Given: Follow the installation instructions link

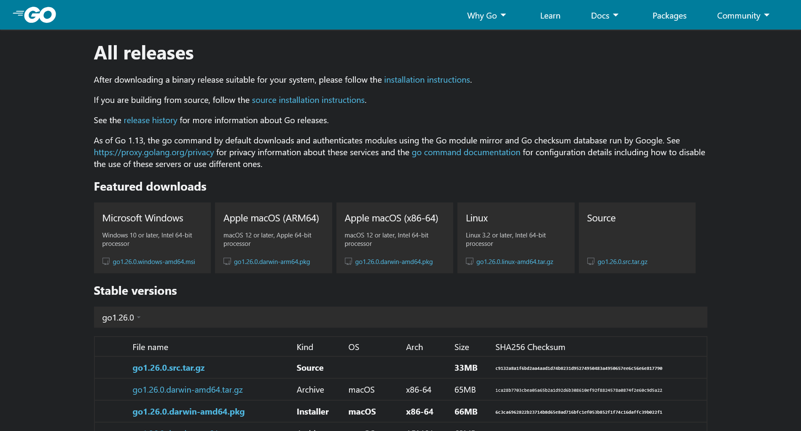Looking at the screenshot, I should click(427, 80).
